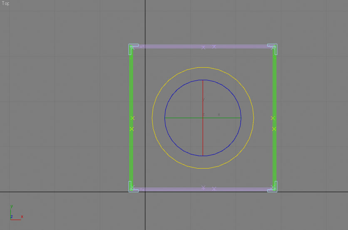Click left X marker on top wall
Viewport: 348px width, 230px height.
tap(203, 47)
